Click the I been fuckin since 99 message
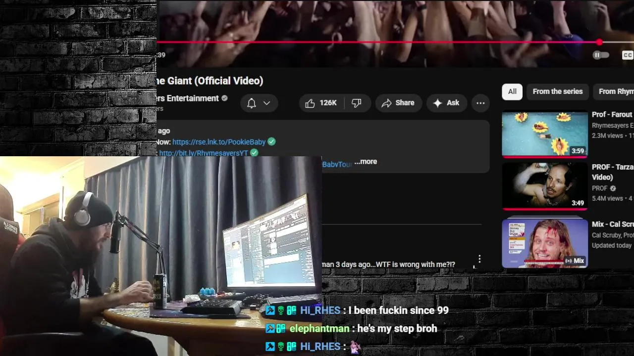The image size is (634, 356). pyautogui.click(x=399, y=311)
